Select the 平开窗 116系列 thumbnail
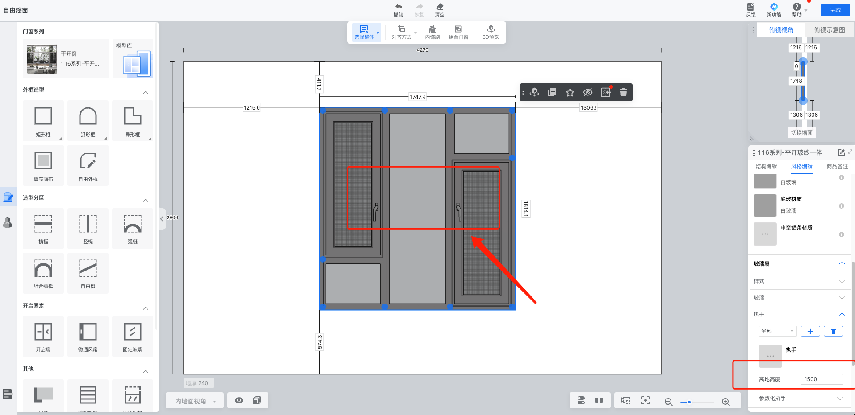The image size is (855, 415). (42, 59)
